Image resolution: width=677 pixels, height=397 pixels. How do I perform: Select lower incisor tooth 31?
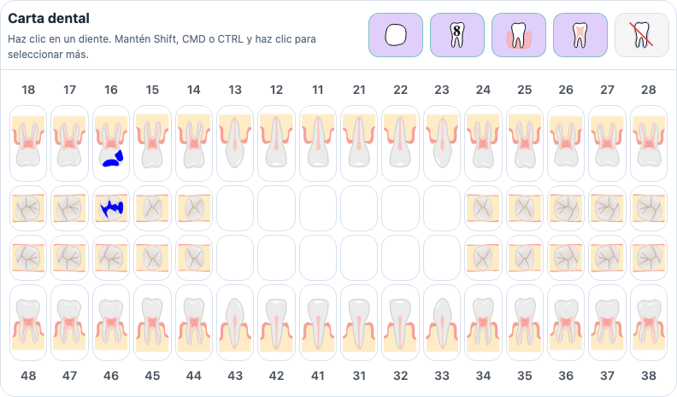359,323
